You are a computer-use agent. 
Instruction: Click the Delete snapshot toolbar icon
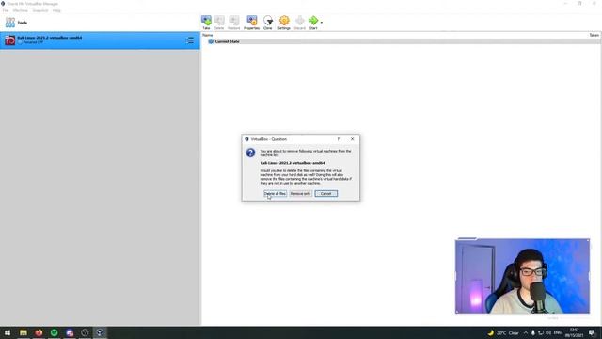tap(219, 23)
